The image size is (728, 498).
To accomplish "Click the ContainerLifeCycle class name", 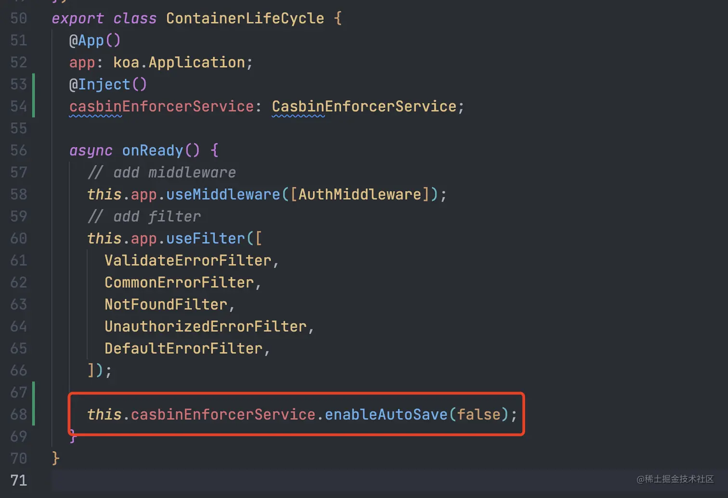I will (x=245, y=18).
